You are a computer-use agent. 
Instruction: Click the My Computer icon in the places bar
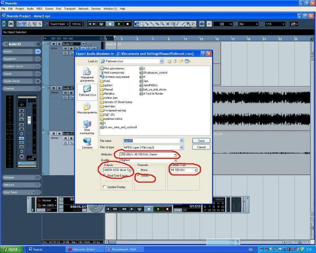(x=87, y=128)
